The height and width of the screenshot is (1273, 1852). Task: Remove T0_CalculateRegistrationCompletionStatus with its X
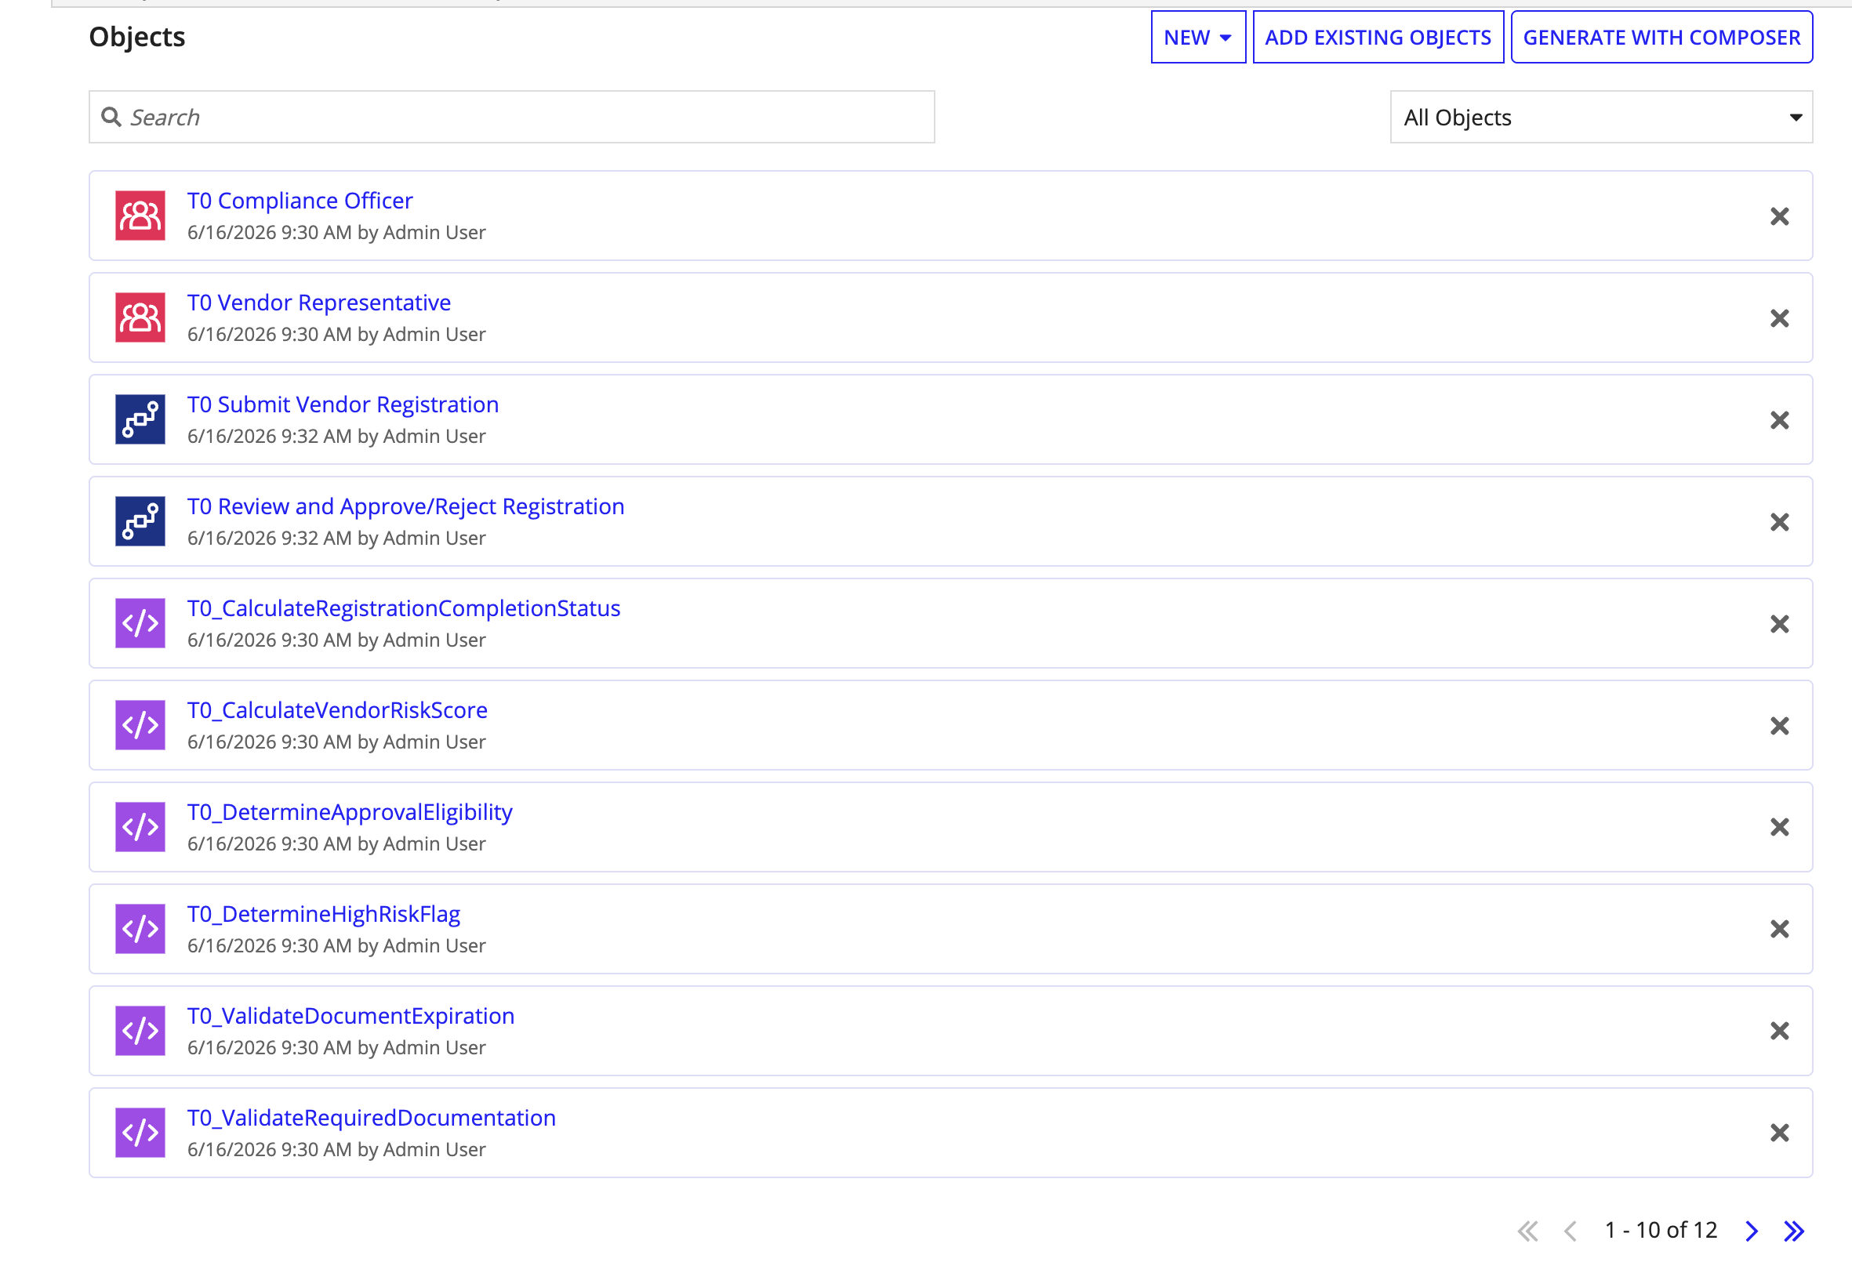(x=1779, y=624)
